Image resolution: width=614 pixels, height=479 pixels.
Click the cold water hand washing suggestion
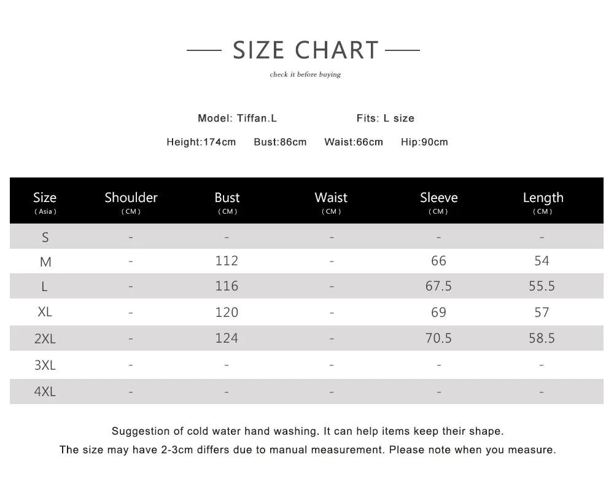coord(308,431)
